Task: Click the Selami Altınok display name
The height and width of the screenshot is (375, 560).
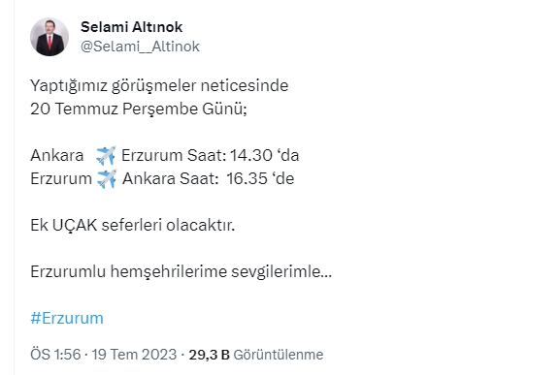Action: pyautogui.click(x=131, y=27)
